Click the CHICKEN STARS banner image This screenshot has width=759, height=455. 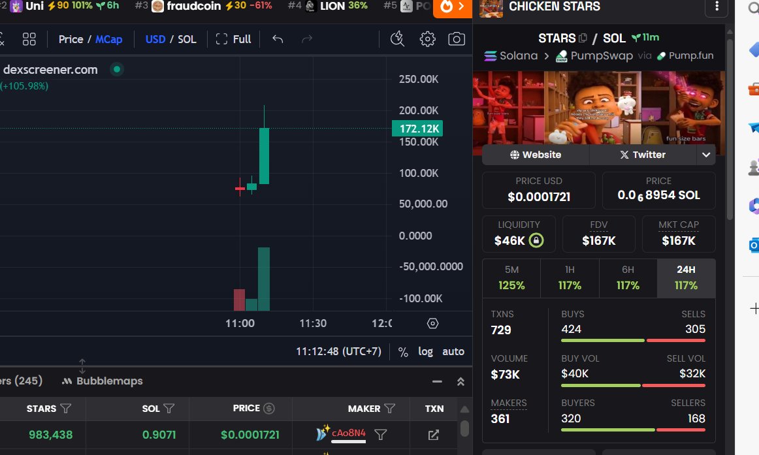[x=599, y=108]
